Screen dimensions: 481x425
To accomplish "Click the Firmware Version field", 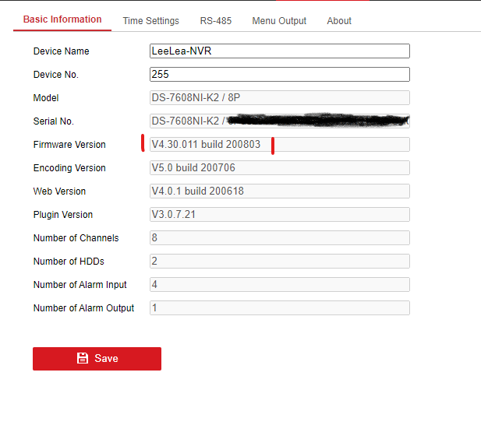I will 279,145.
